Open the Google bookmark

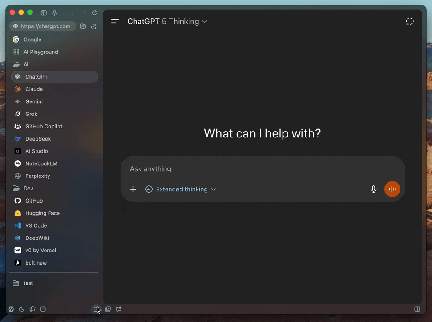pyautogui.click(x=54, y=40)
